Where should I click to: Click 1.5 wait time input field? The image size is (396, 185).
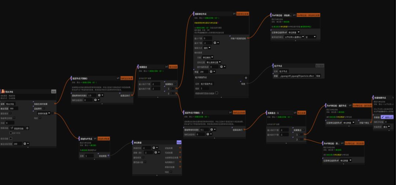coord(92,95)
